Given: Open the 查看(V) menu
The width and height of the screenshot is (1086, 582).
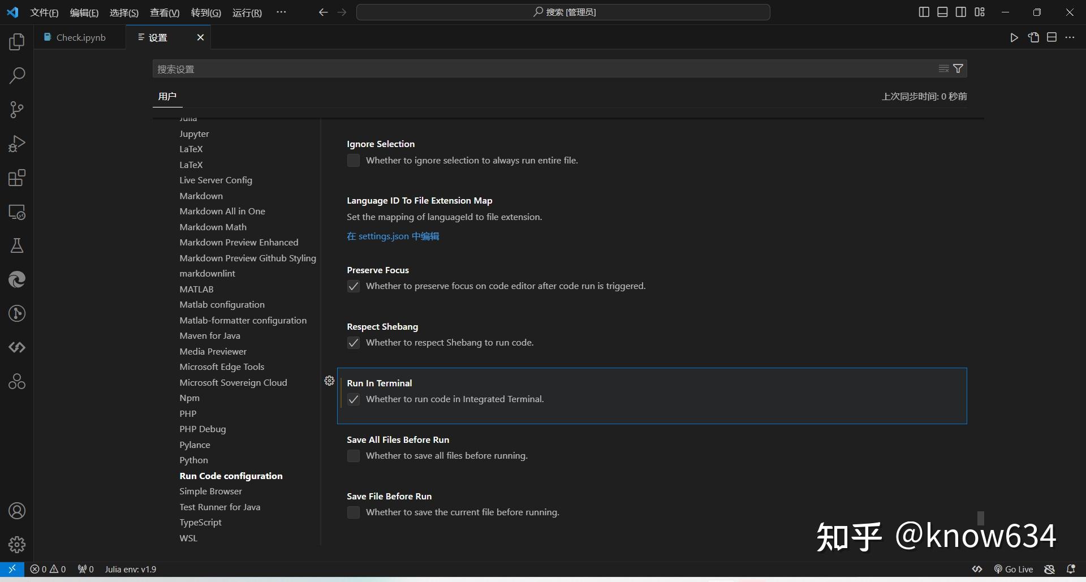Looking at the screenshot, I should pos(165,12).
